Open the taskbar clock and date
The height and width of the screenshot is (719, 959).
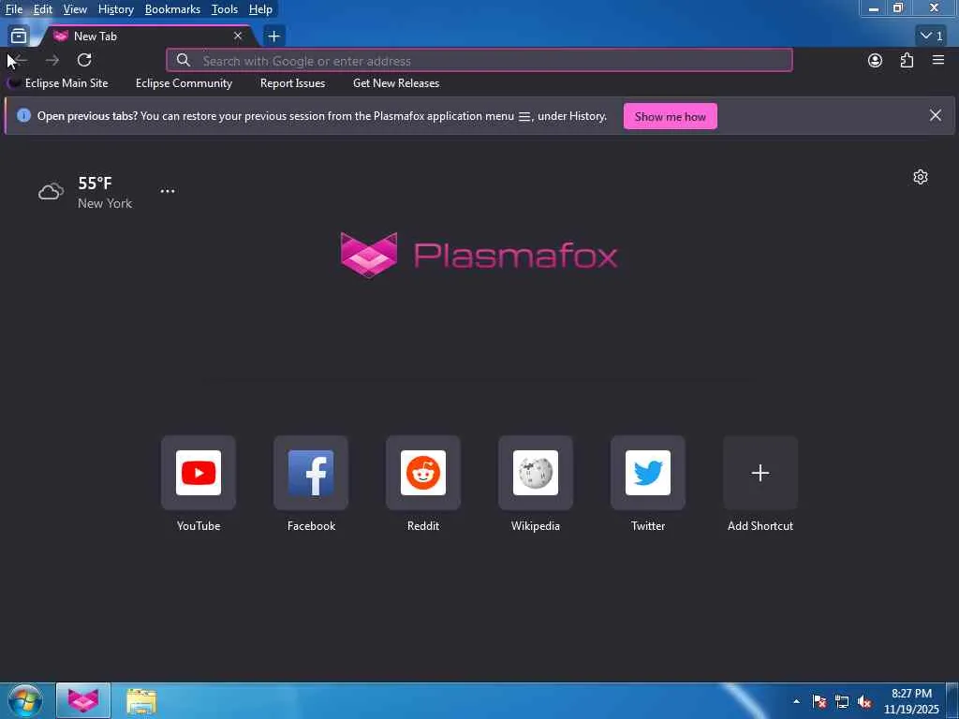(911, 701)
